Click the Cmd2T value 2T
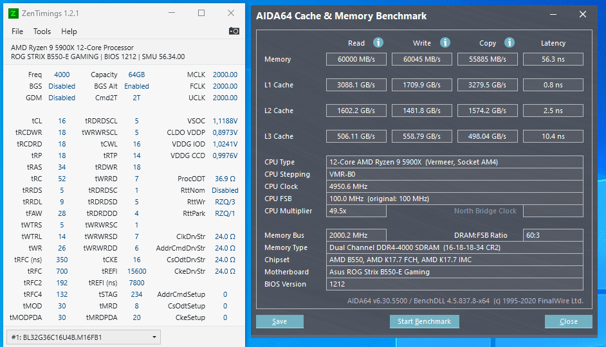606x347 pixels. 136,98
